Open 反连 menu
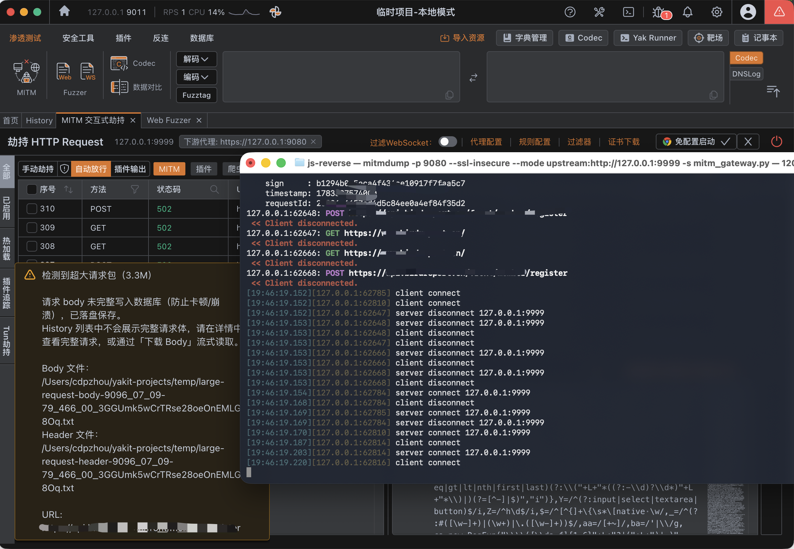794x549 pixels. click(160, 38)
